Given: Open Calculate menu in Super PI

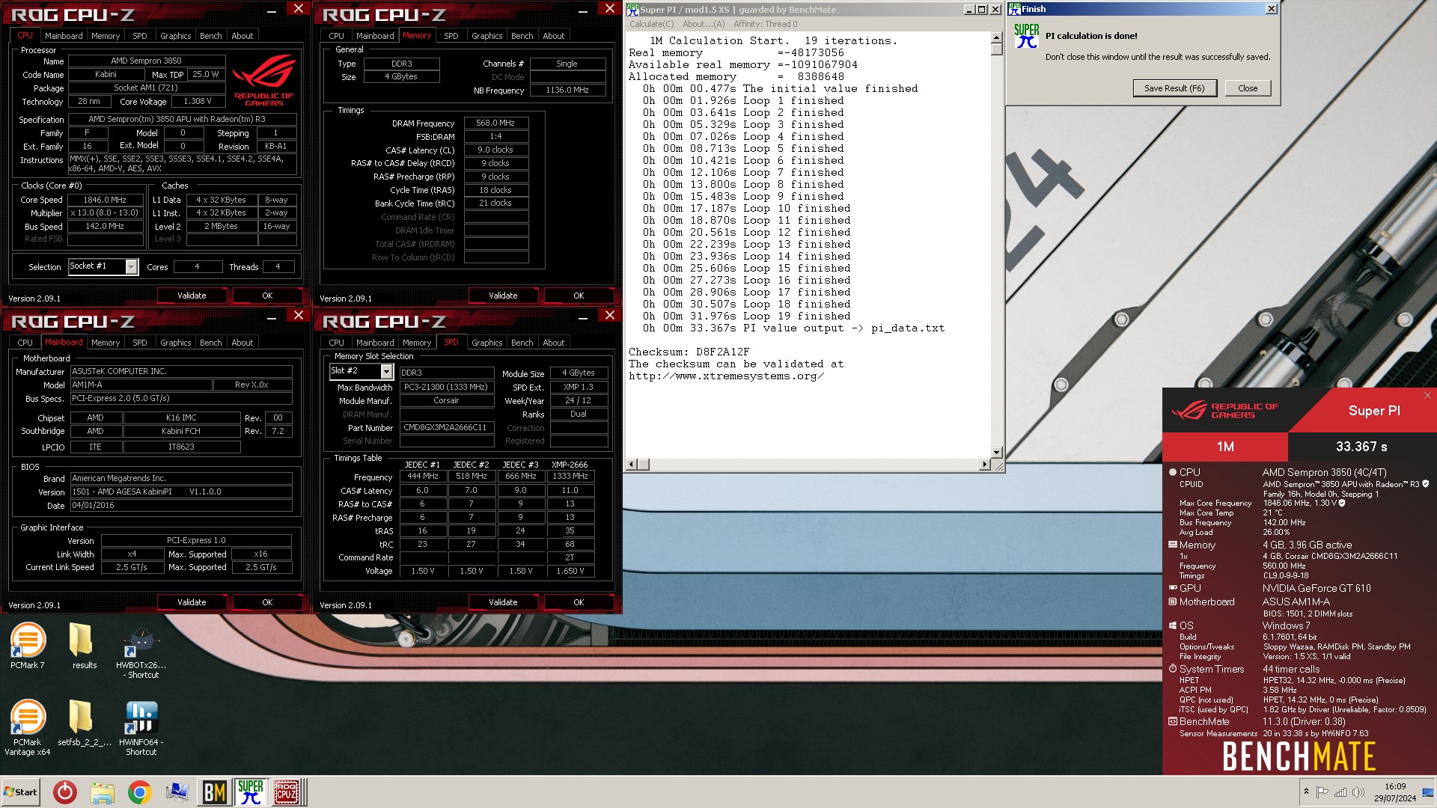Looking at the screenshot, I should pos(651,24).
